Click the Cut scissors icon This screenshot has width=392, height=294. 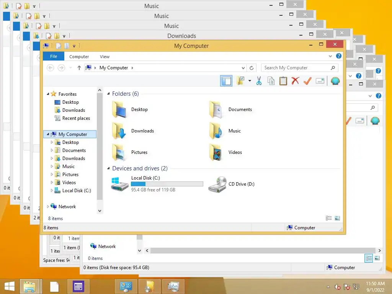coord(259,81)
